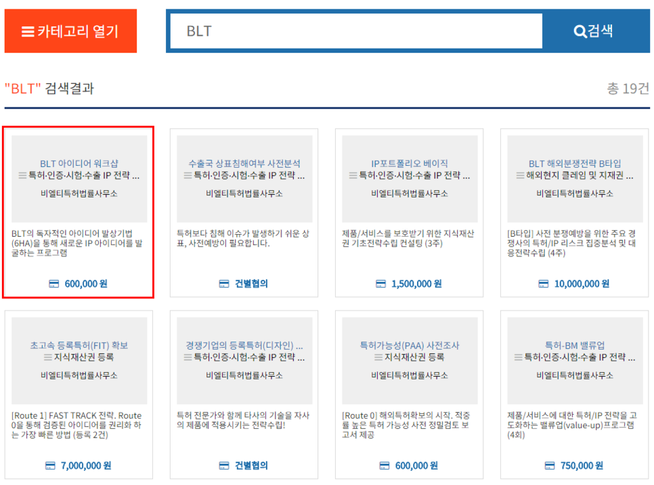This screenshot has height=485, width=654.
Task: Click category list icon under BLT 해외분쟁전략 B타입
Action: pos(520,175)
